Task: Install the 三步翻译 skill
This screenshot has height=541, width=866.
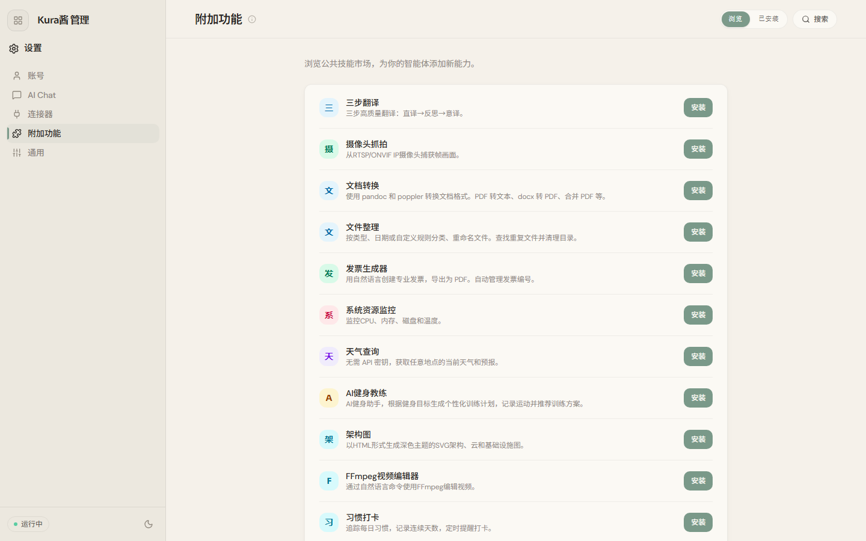Action: pyautogui.click(x=698, y=108)
